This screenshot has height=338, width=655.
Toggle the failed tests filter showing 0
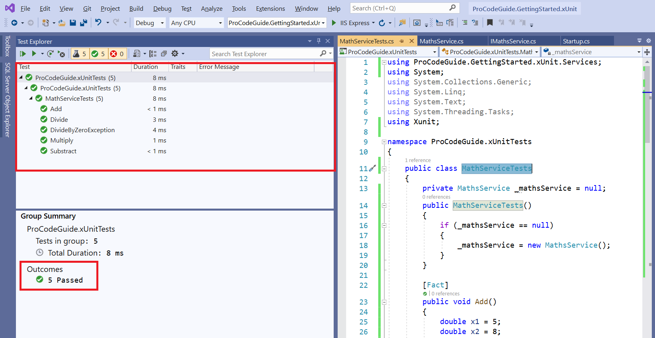(117, 54)
